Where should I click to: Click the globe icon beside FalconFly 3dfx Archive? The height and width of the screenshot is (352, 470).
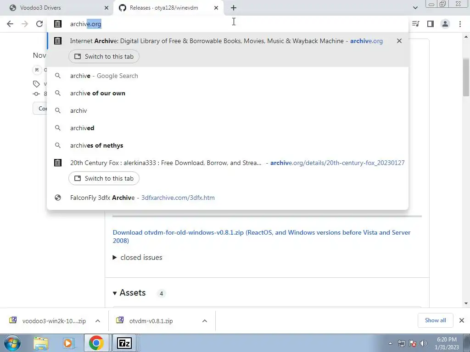pyautogui.click(x=58, y=198)
